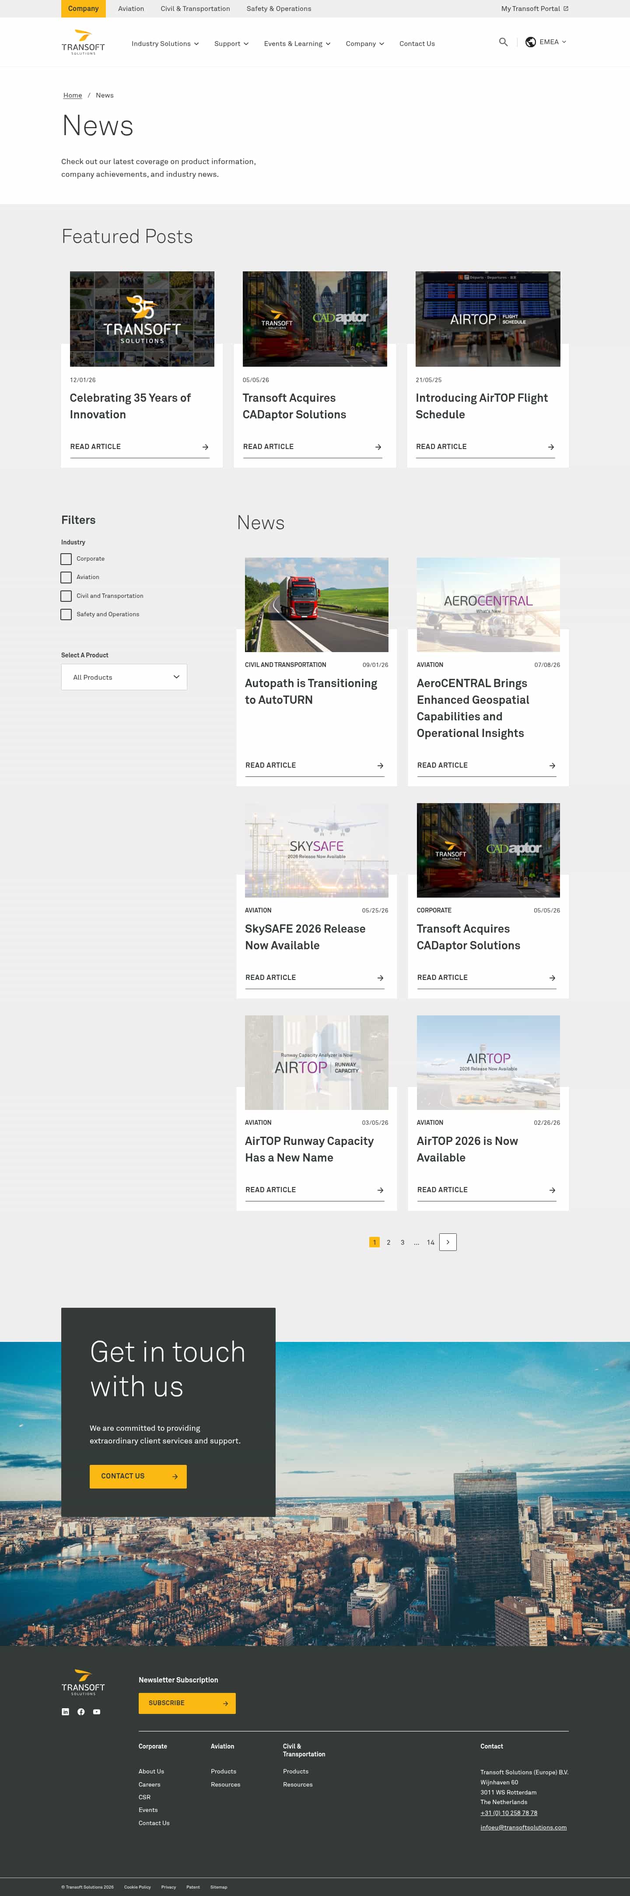Open footer Civil & Transportation Resources link

[x=298, y=1784]
